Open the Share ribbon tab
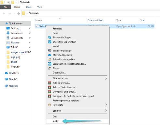The height and width of the screenshot is (125, 160). [x=29, y=7]
